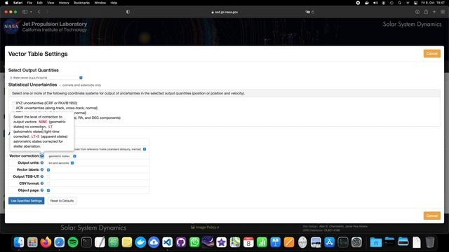The width and height of the screenshot is (449, 252).
Task: Open a new tab with the plus button
Action: click(434, 12)
